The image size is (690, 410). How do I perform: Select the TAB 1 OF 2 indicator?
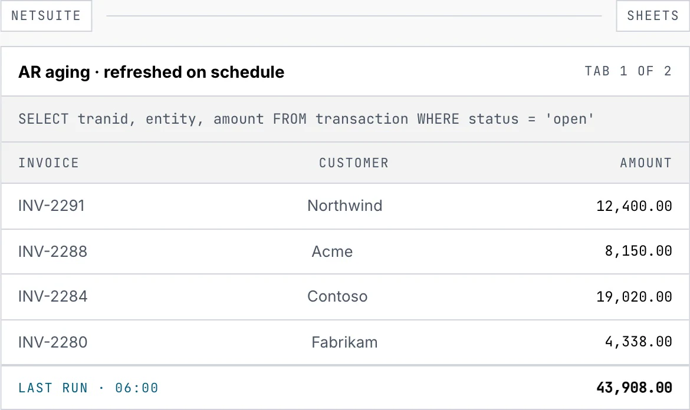click(x=628, y=71)
